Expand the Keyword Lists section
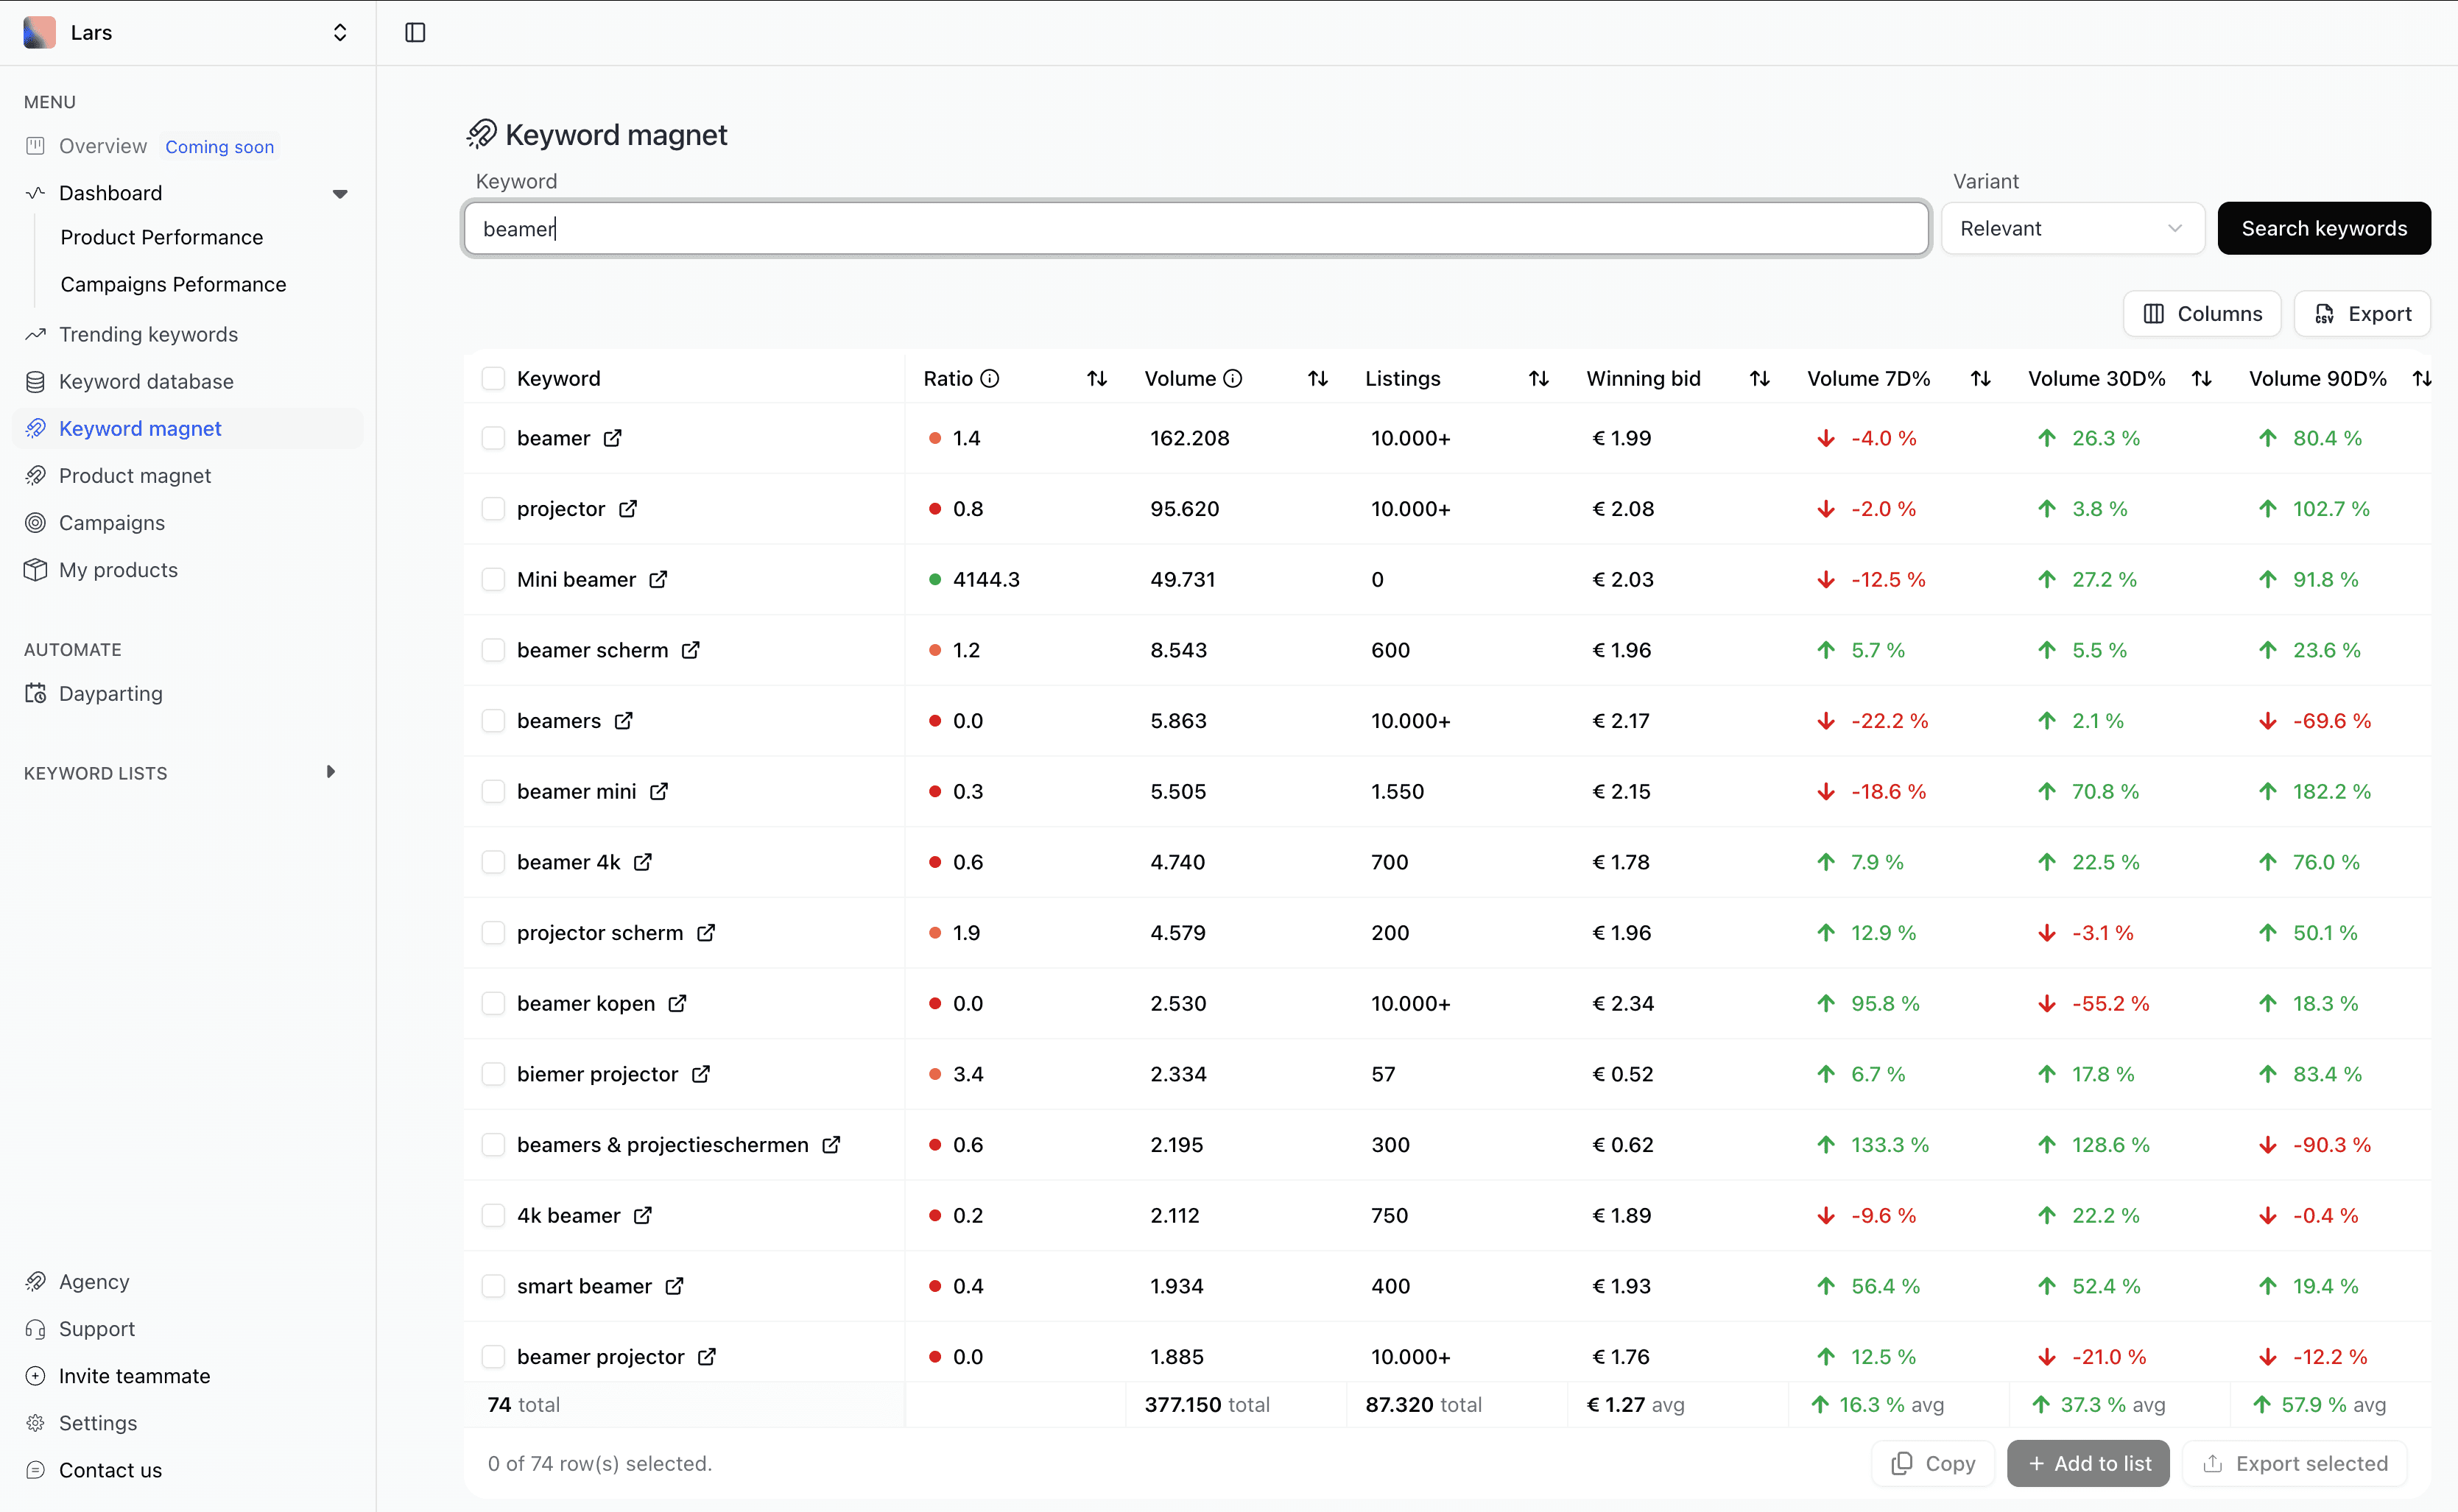This screenshot has width=2458, height=1512. pyautogui.click(x=330, y=772)
